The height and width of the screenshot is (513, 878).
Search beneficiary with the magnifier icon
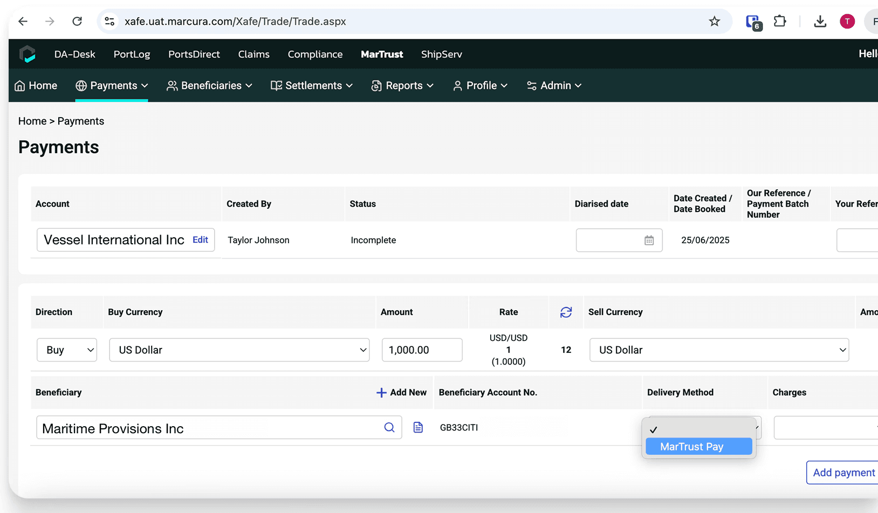click(x=389, y=428)
